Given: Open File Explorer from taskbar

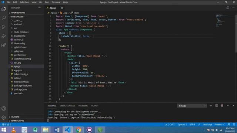Looking at the screenshot, I should pyautogui.click(x=46, y=130).
